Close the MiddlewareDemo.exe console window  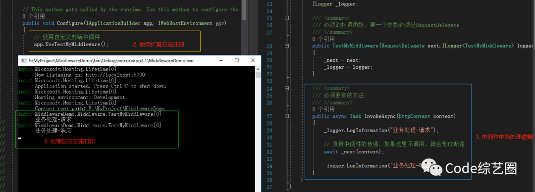coord(253,60)
